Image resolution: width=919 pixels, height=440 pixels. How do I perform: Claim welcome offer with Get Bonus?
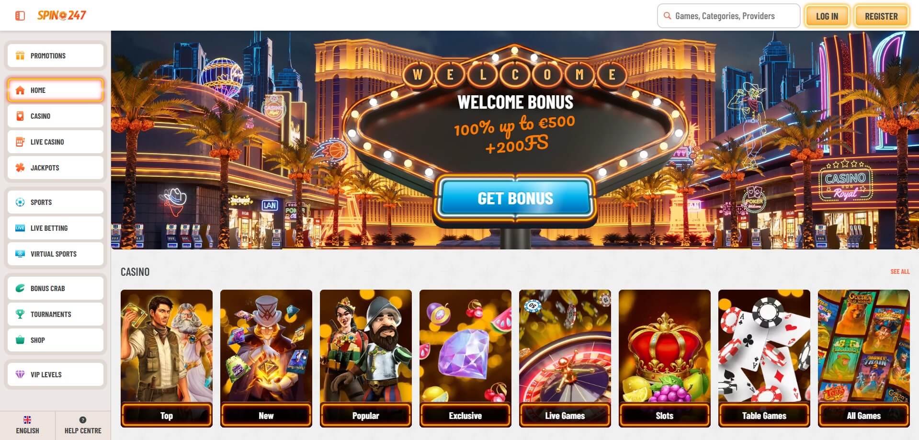click(515, 198)
